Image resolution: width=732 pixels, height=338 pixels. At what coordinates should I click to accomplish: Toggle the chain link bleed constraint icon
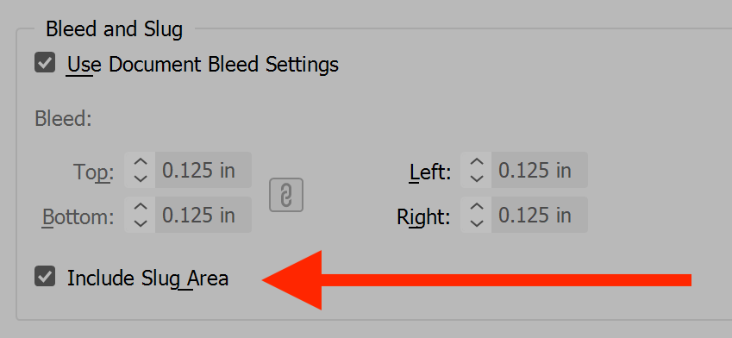pos(286,195)
